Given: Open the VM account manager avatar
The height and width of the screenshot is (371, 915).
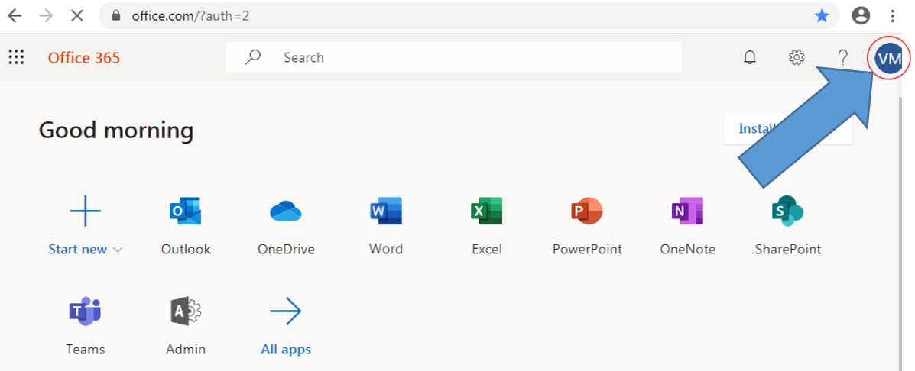Looking at the screenshot, I should click(x=889, y=58).
